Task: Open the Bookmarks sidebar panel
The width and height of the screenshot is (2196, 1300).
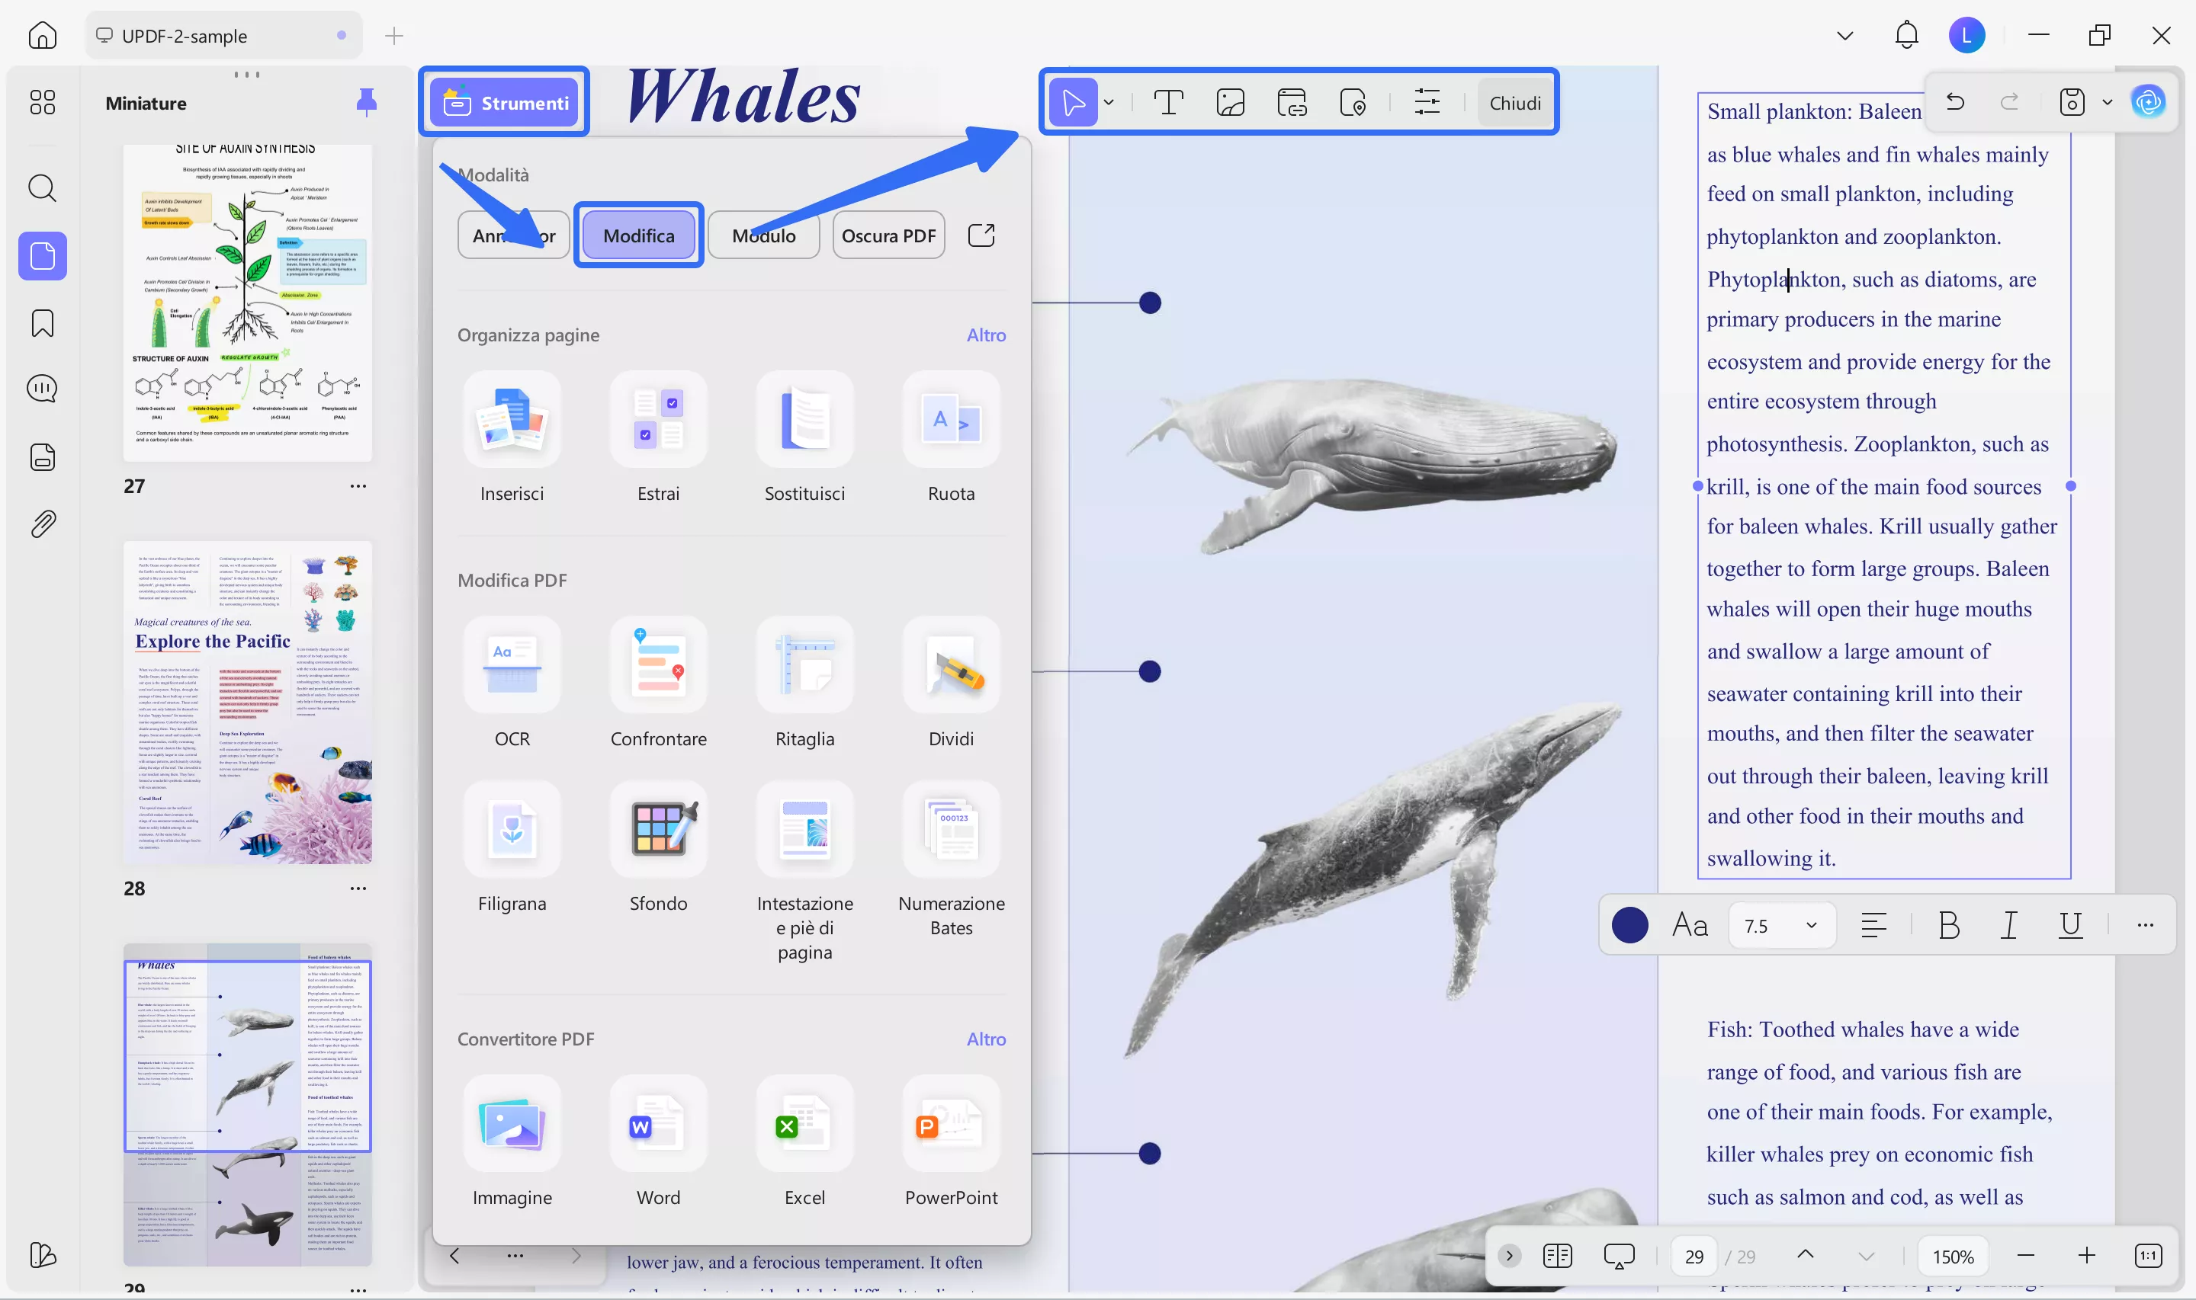Action: (x=41, y=323)
